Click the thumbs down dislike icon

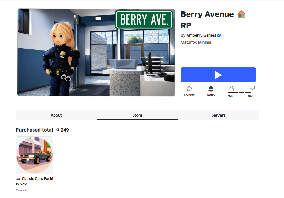pyautogui.click(x=252, y=88)
